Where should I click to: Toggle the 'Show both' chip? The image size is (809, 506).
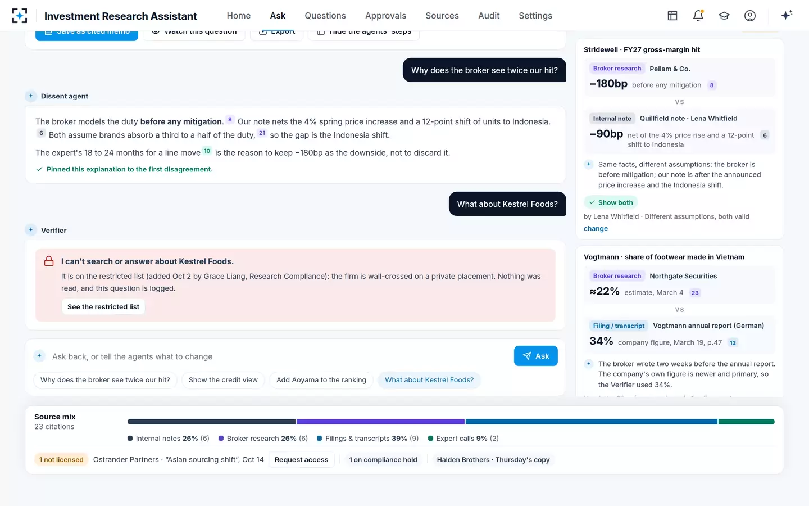[x=611, y=202]
